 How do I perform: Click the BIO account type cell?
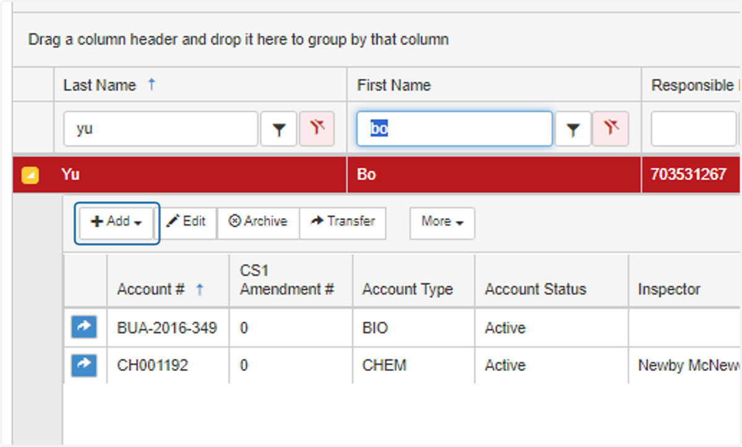pos(414,328)
